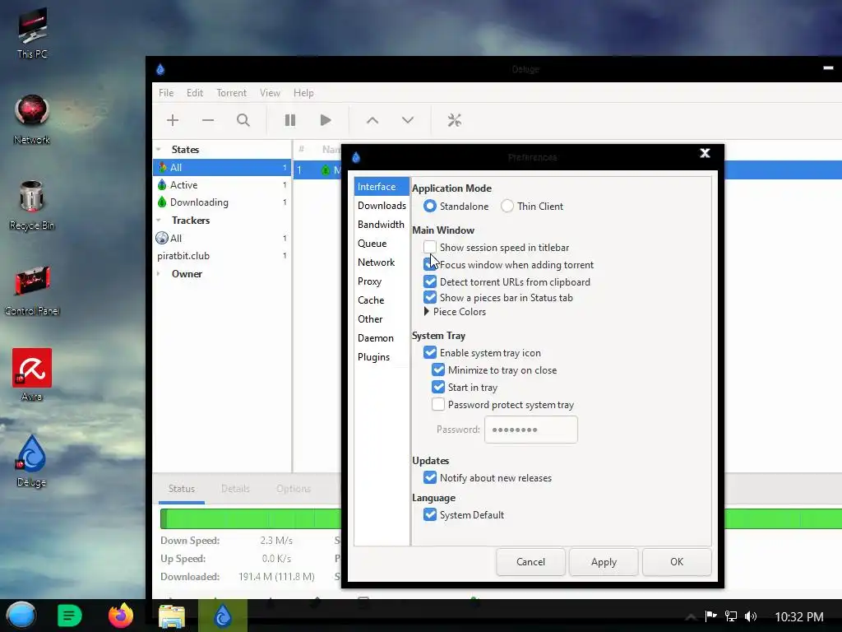Launch Deluge desktop shortcut icon

click(x=31, y=461)
